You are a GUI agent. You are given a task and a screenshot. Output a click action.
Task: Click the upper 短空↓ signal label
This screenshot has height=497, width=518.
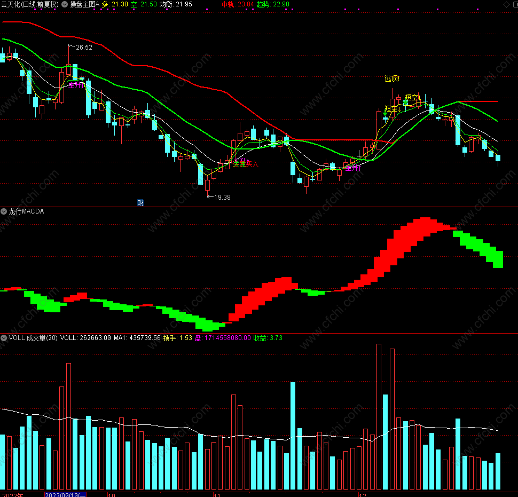[x=413, y=97]
